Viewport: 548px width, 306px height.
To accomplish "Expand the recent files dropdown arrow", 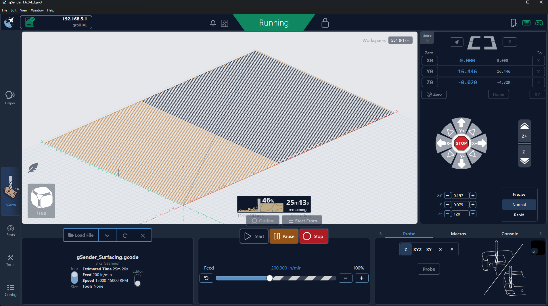I will pyautogui.click(x=107, y=235).
